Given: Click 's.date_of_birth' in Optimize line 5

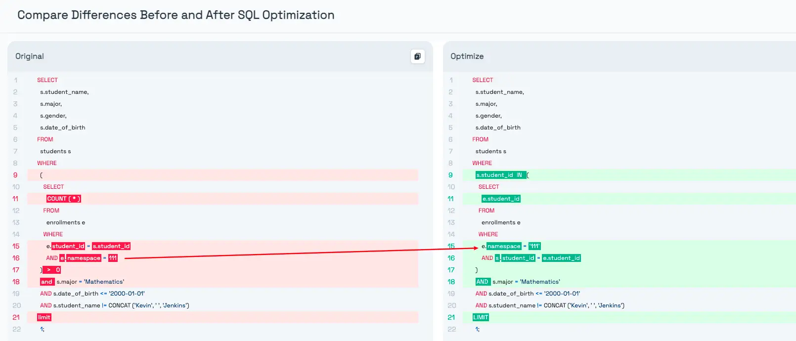Looking at the screenshot, I should tap(498, 128).
